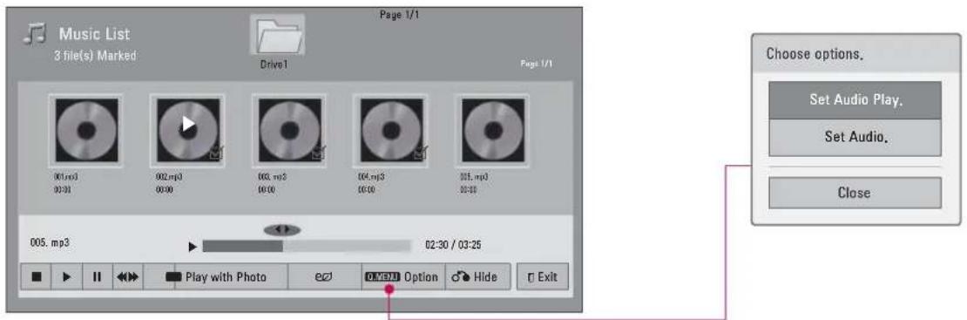Click the play button in the control bar

(x=66, y=277)
